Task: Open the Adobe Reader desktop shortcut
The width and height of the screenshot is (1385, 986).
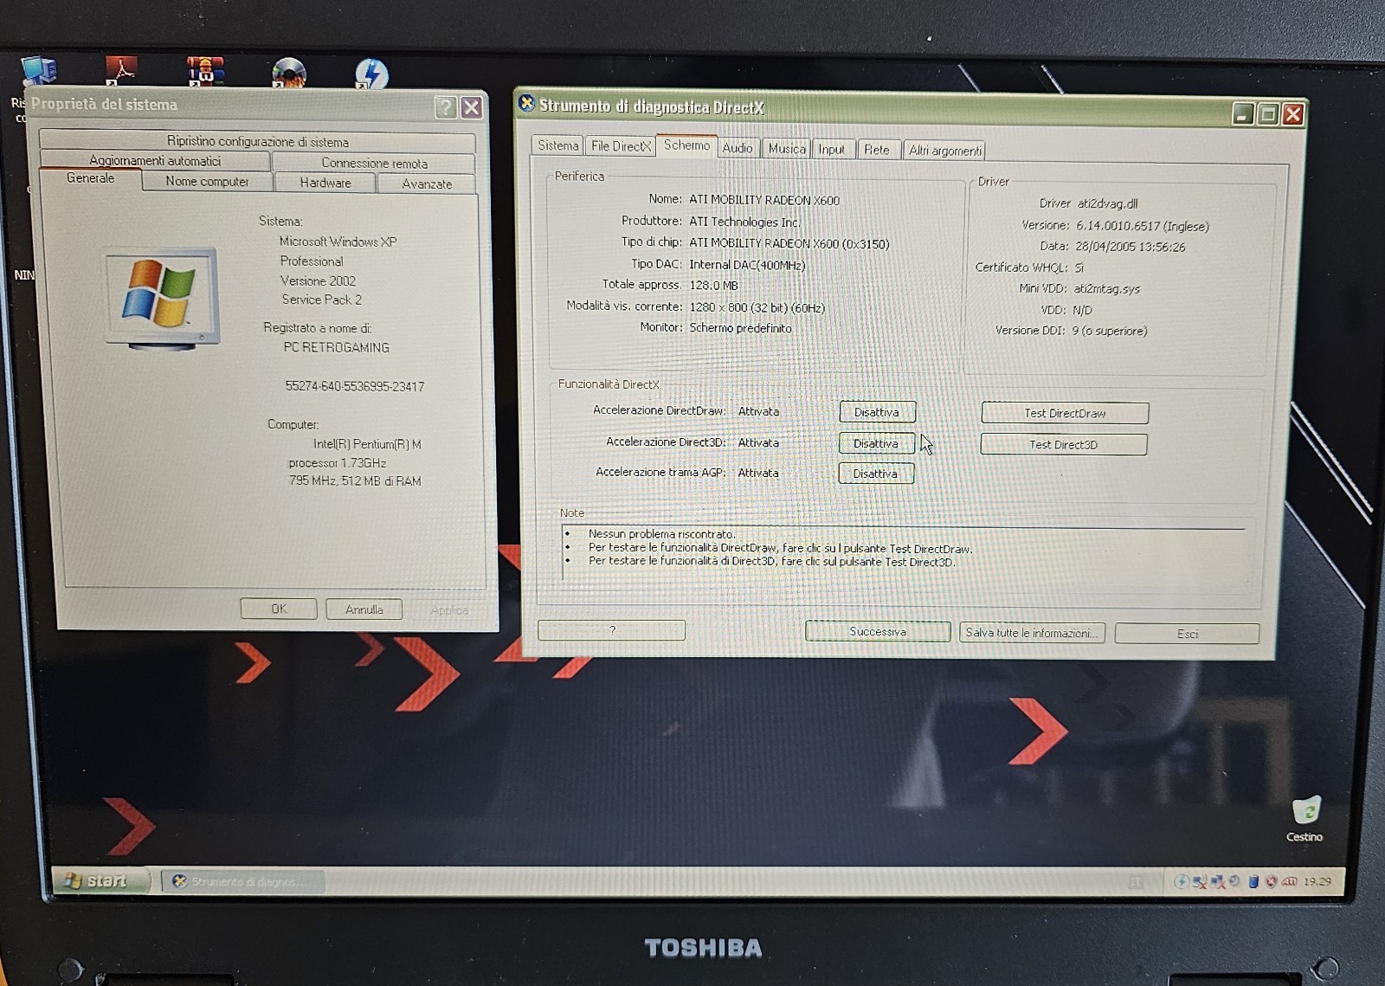Action: [121, 70]
